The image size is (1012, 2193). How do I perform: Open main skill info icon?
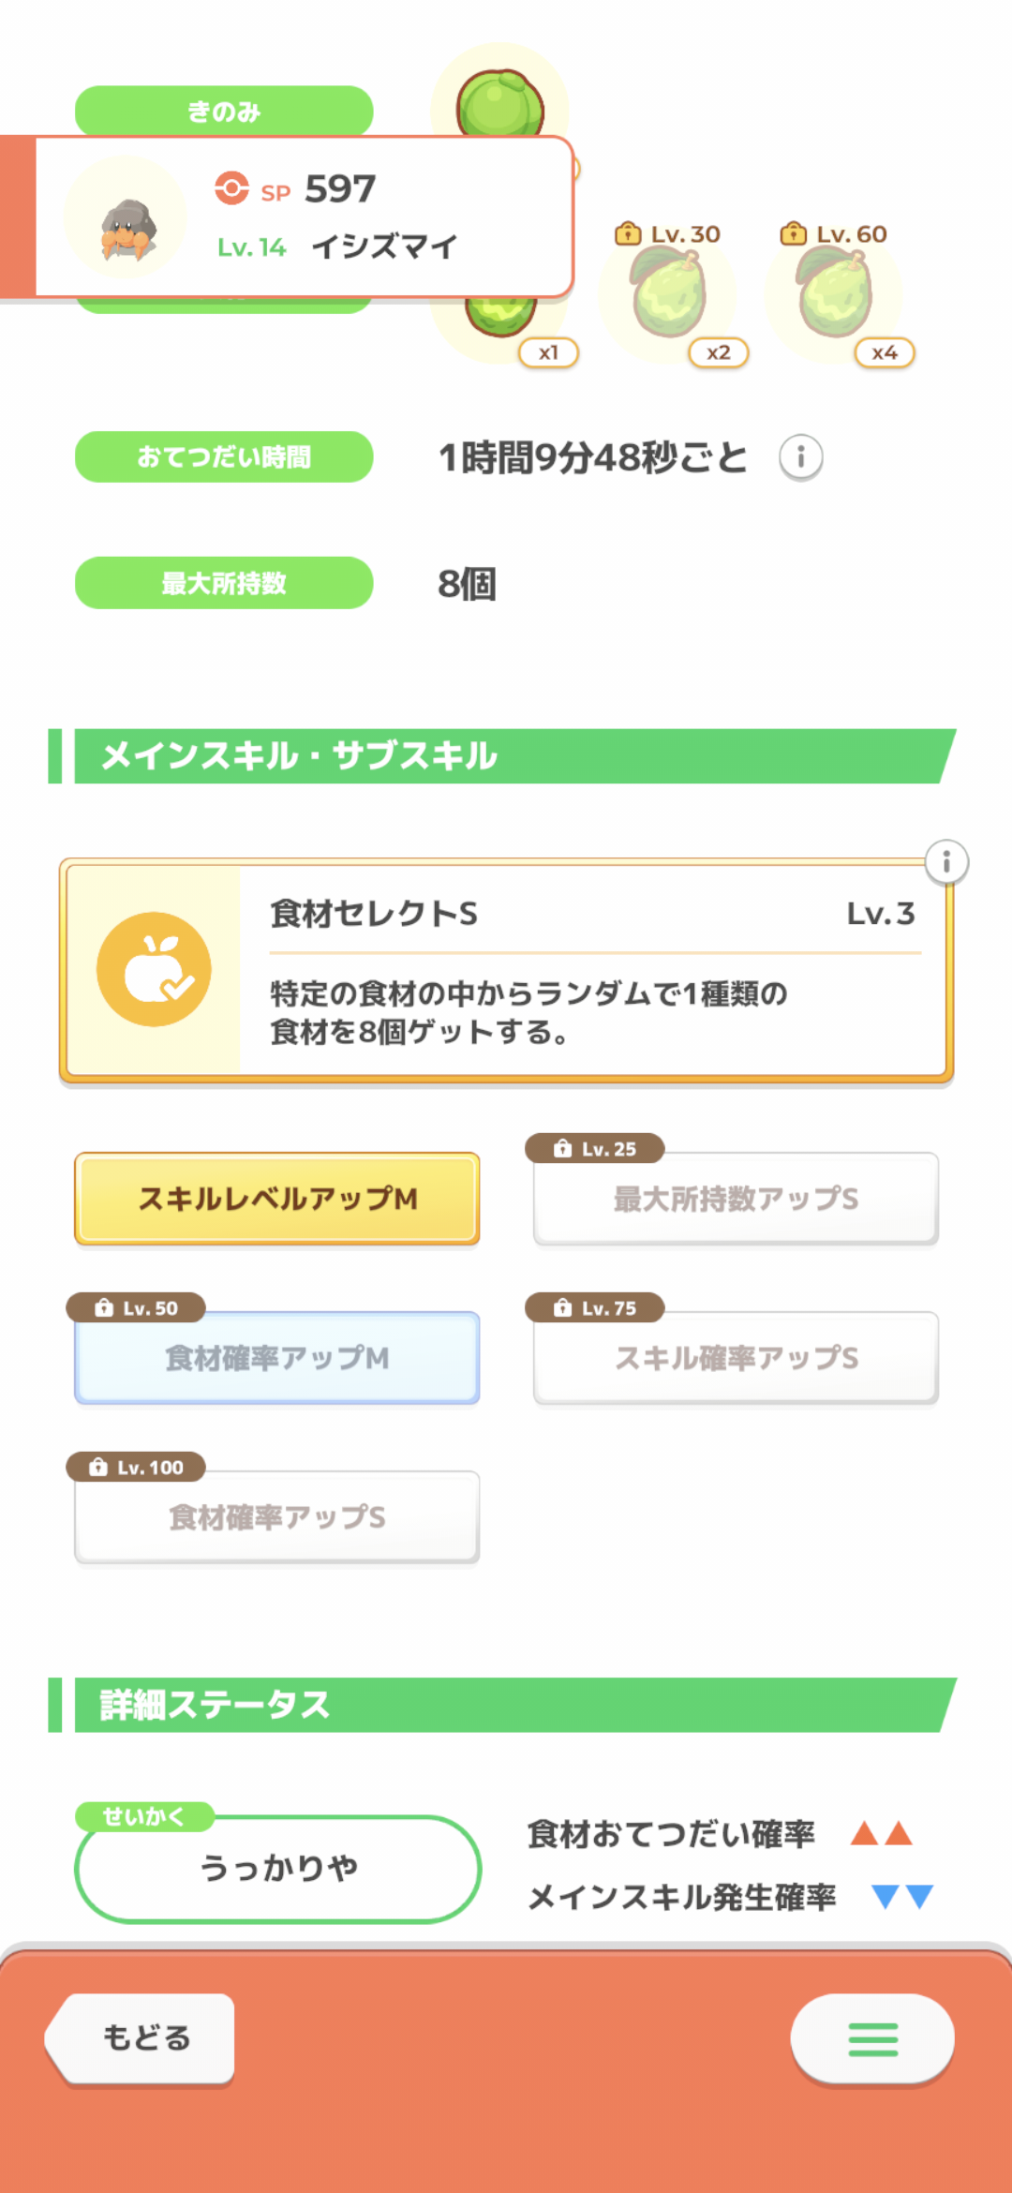pyautogui.click(x=946, y=861)
